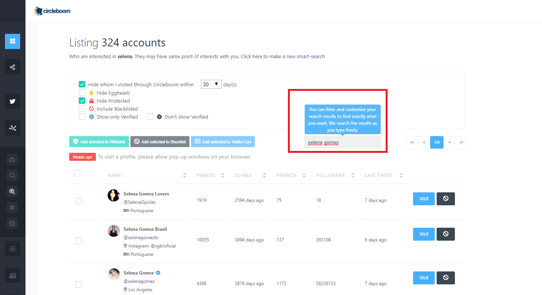Screen dimensions: 542x295
Task: Uncheck Hide Protected option
Action: click(x=82, y=101)
